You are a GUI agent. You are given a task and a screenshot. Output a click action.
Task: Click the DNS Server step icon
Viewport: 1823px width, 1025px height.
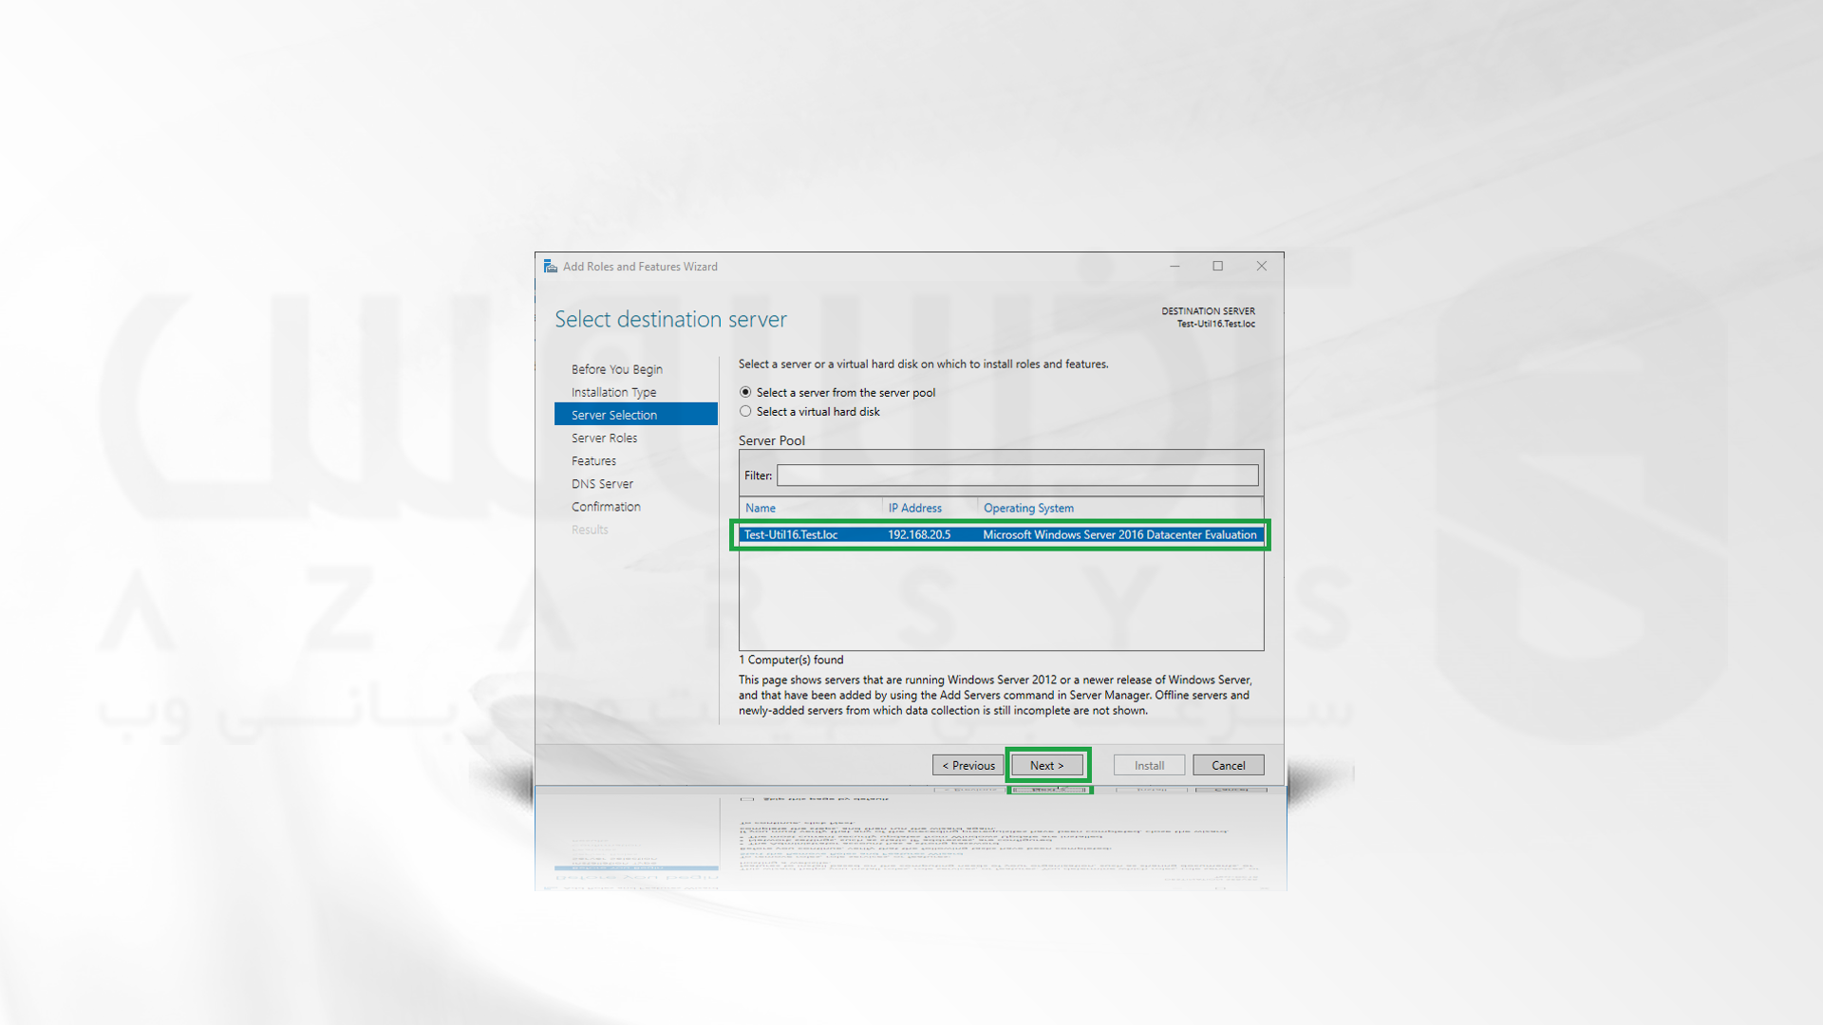coord(601,483)
